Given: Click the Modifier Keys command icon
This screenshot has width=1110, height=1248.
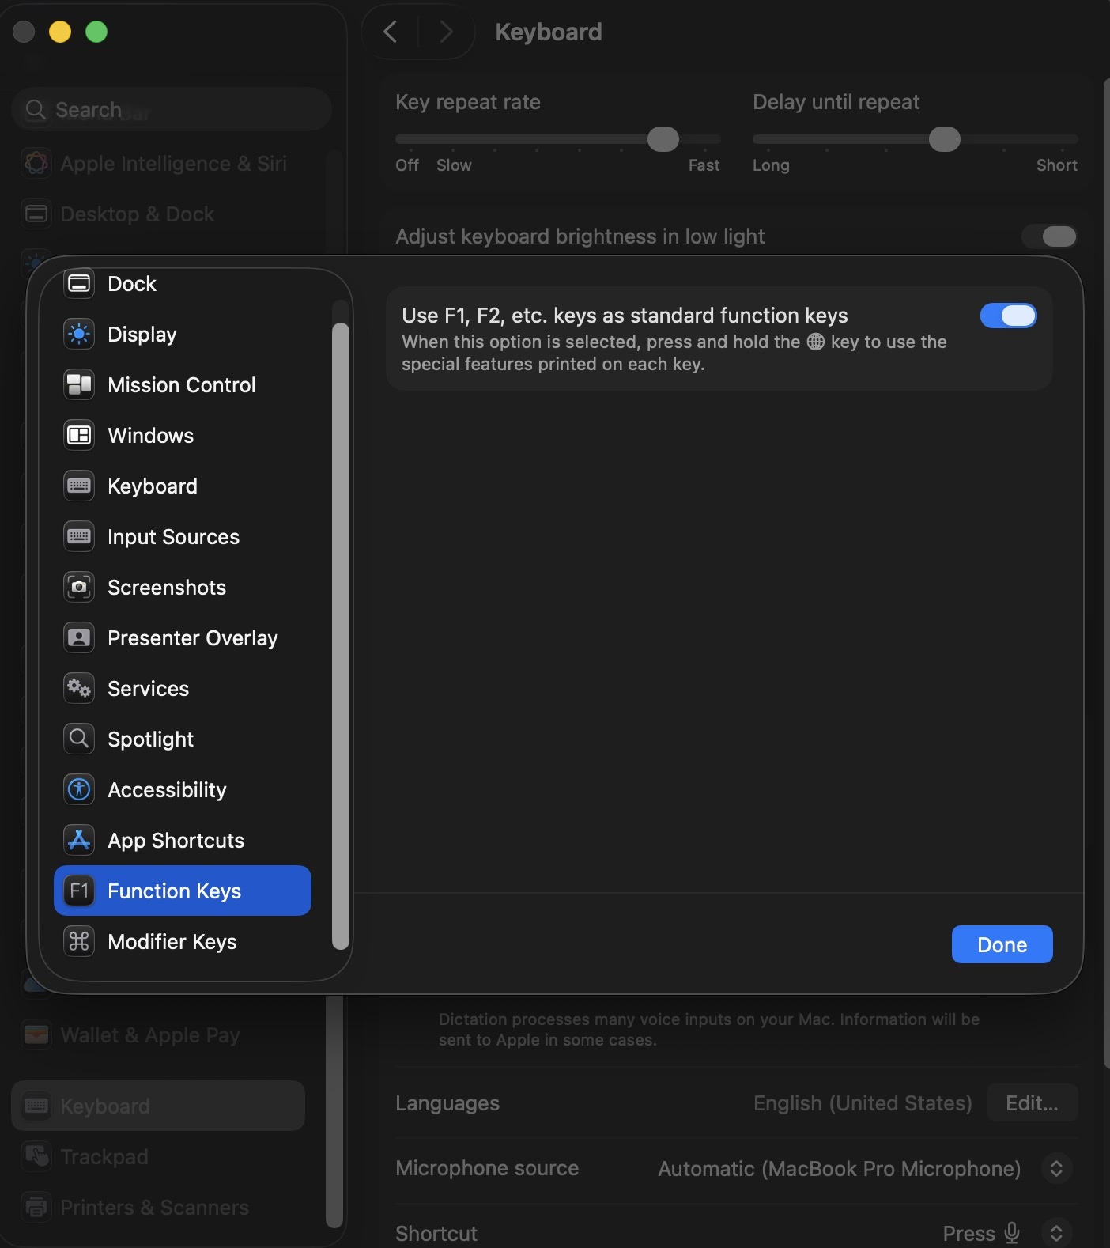Looking at the screenshot, I should point(79,942).
